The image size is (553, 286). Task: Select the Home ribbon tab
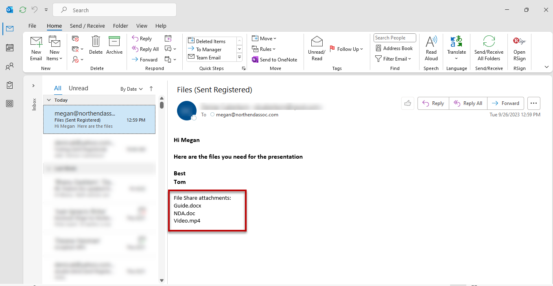click(x=54, y=26)
